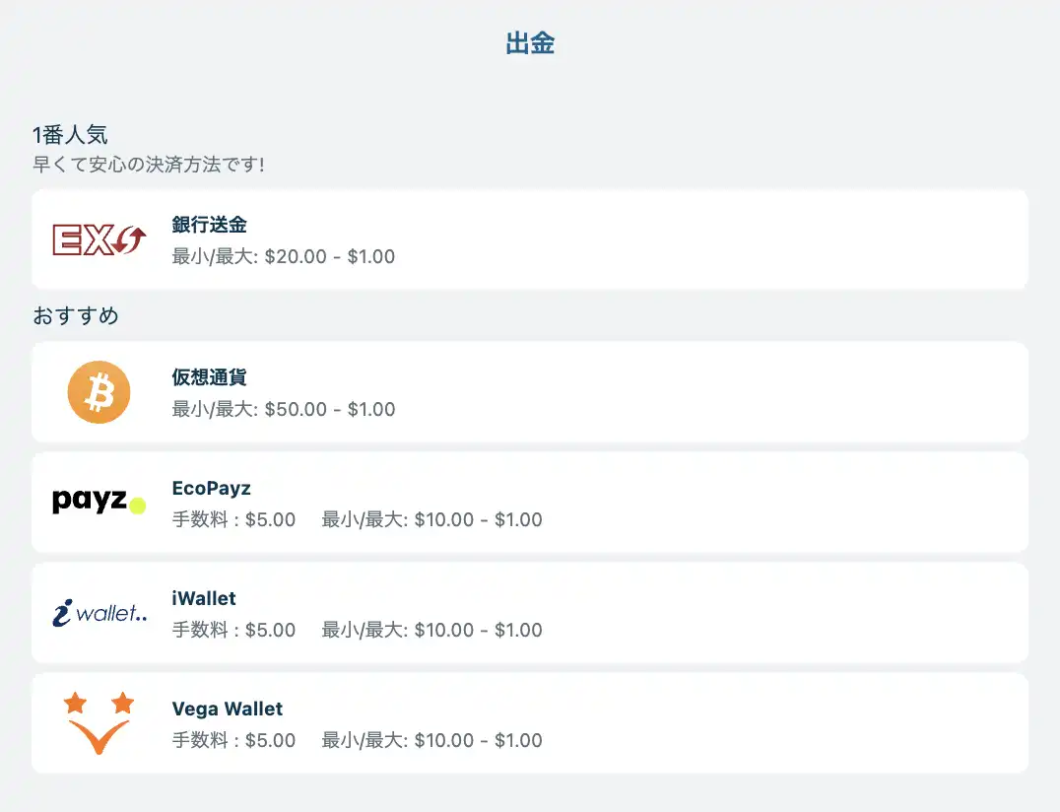1060x812 pixels.
Task: Click iWallet min/max $10.00 limit
Action: coord(431,630)
